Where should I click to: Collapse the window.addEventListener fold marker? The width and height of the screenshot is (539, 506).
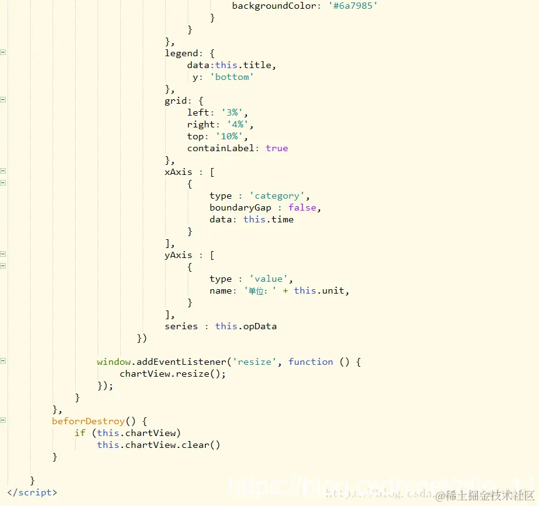[3, 360]
